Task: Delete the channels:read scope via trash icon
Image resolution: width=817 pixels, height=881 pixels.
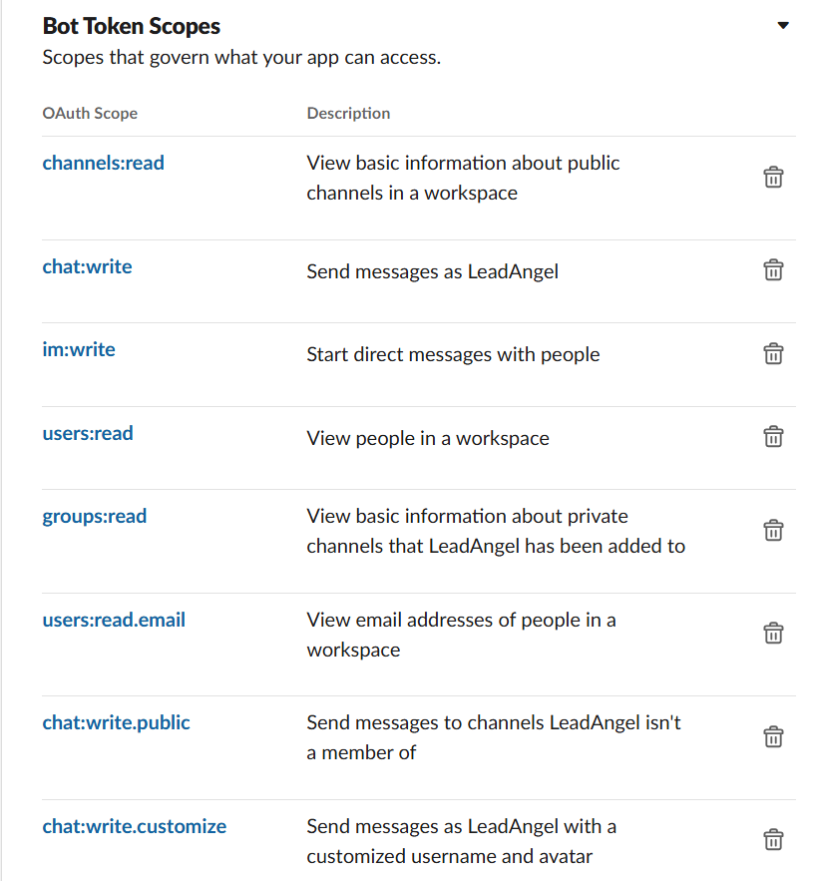Action: click(x=773, y=177)
